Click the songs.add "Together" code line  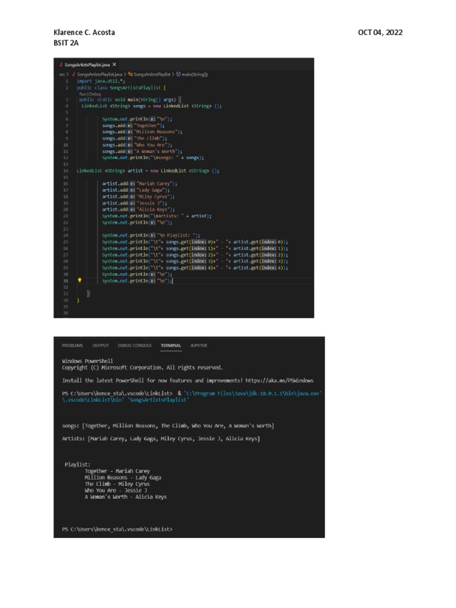(x=134, y=126)
